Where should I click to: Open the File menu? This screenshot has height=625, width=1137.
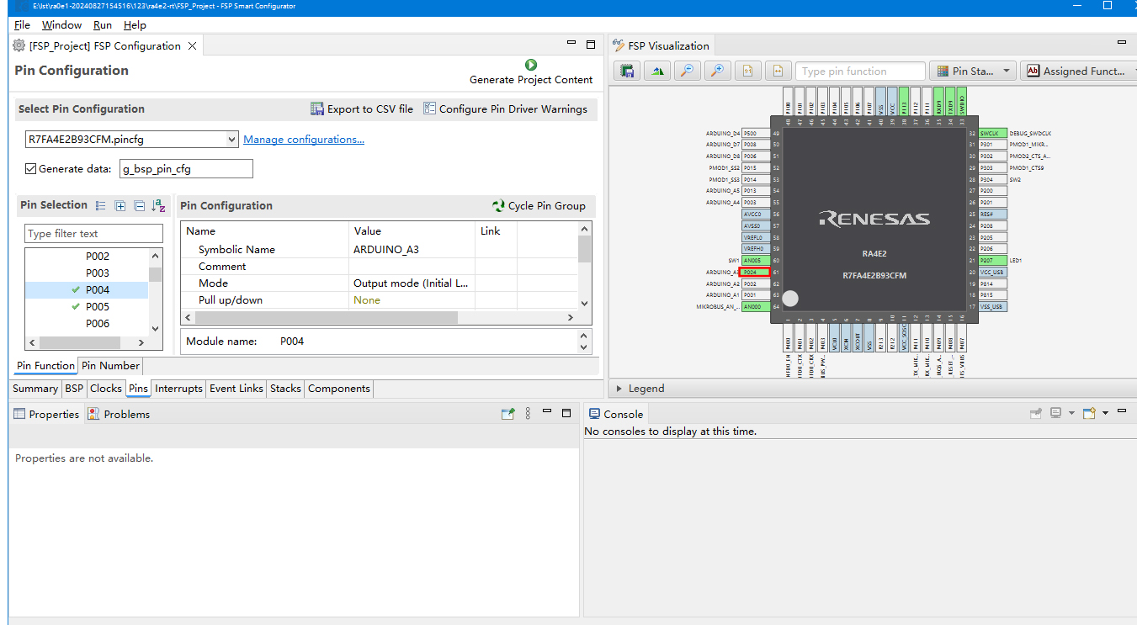pos(22,25)
